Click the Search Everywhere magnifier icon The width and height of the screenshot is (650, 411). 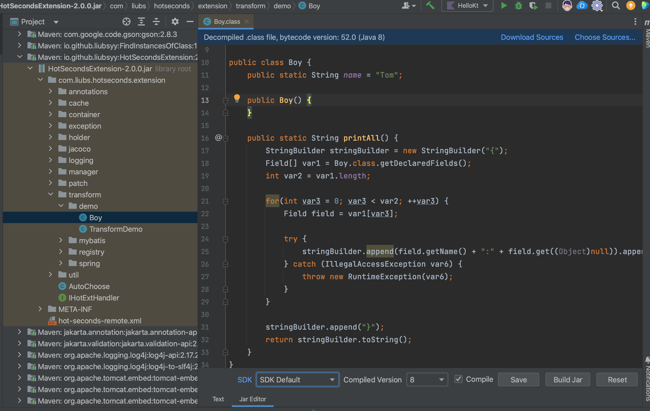616,6
